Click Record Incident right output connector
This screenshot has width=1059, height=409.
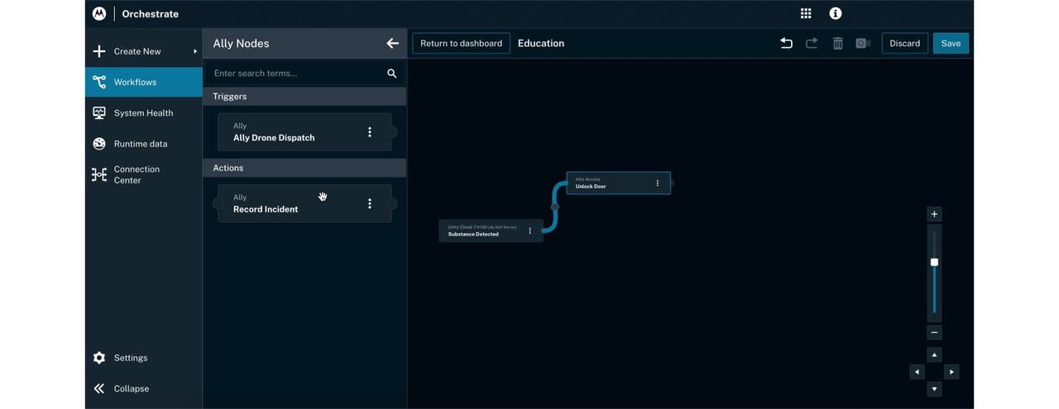(x=392, y=203)
